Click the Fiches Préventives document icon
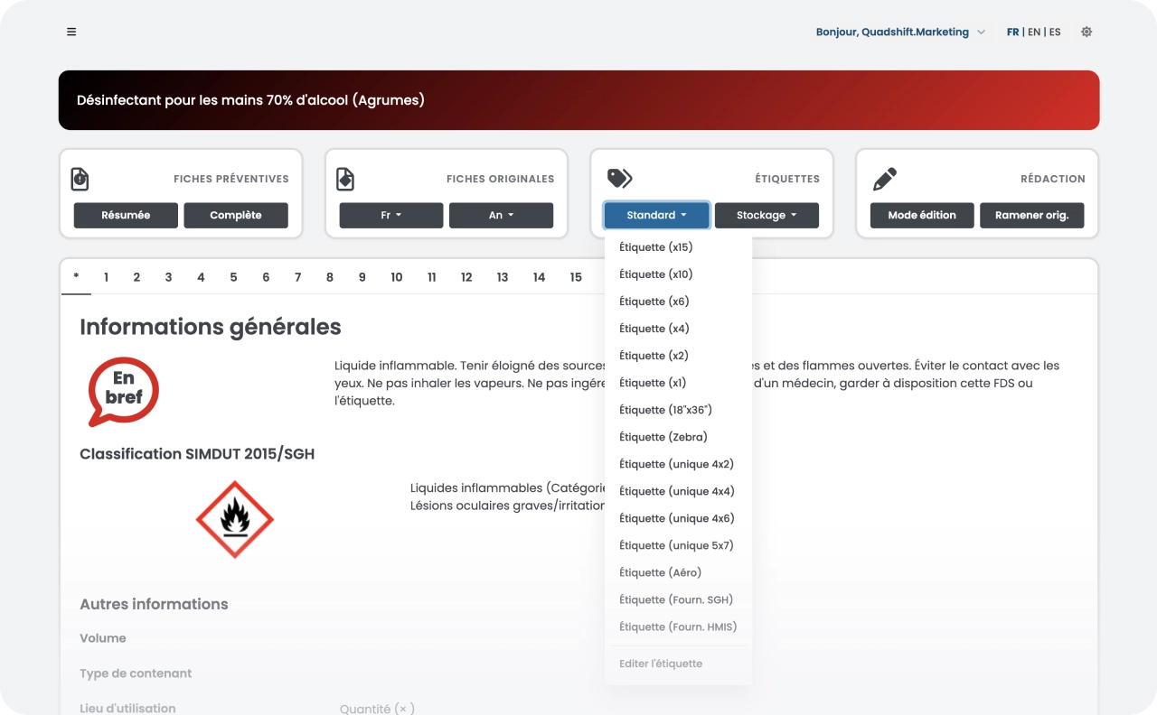Viewport: 1157px width, 715px height. pos(80,179)
